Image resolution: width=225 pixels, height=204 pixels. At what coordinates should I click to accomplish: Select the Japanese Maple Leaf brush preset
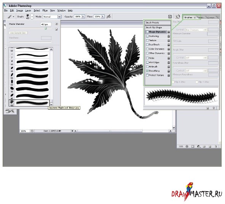(29, 103)
